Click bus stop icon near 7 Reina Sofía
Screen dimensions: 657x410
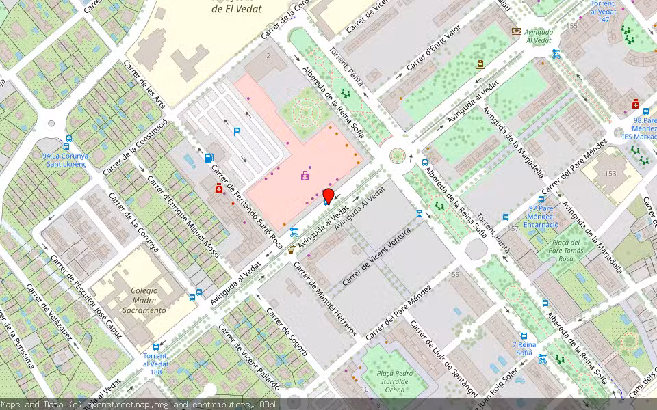tap(524, 336)
